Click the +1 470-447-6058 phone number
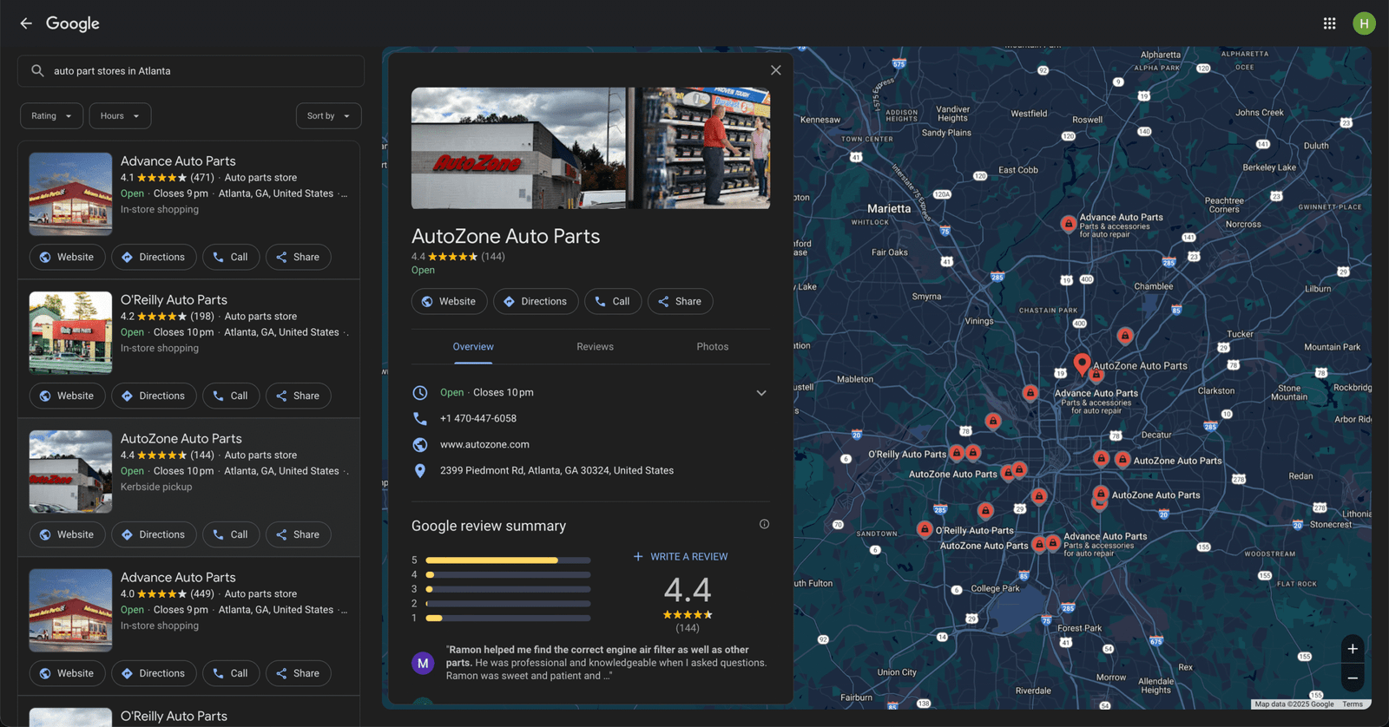 (478, 419)
